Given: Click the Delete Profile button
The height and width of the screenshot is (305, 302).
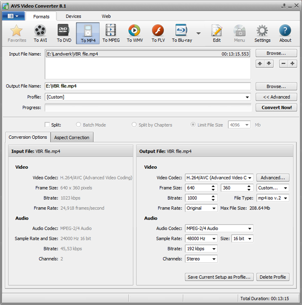Looking at the screenshot, I should [x=273, y=277].
